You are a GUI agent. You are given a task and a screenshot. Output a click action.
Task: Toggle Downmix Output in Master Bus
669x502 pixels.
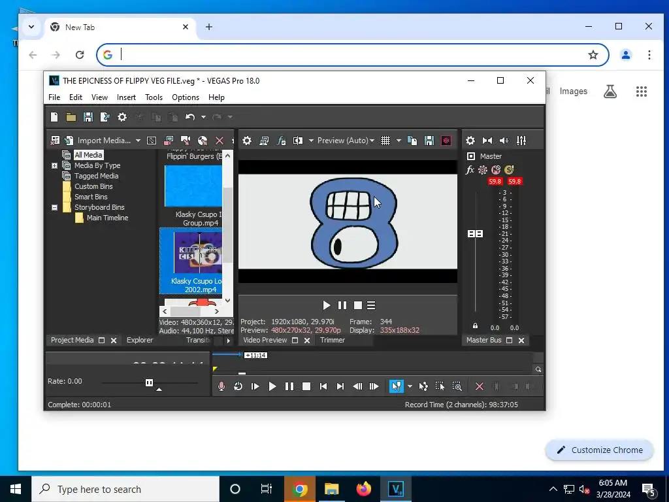[487, 141]
